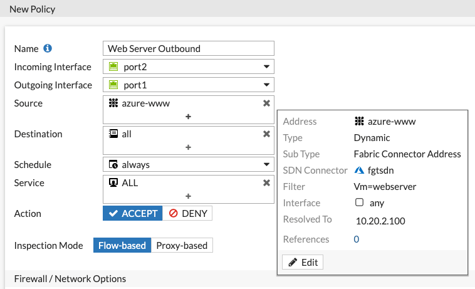This screenshot has width=475, height=289.
Task: Click the Firewall / Network Options section header
Action: click(70, 278)
